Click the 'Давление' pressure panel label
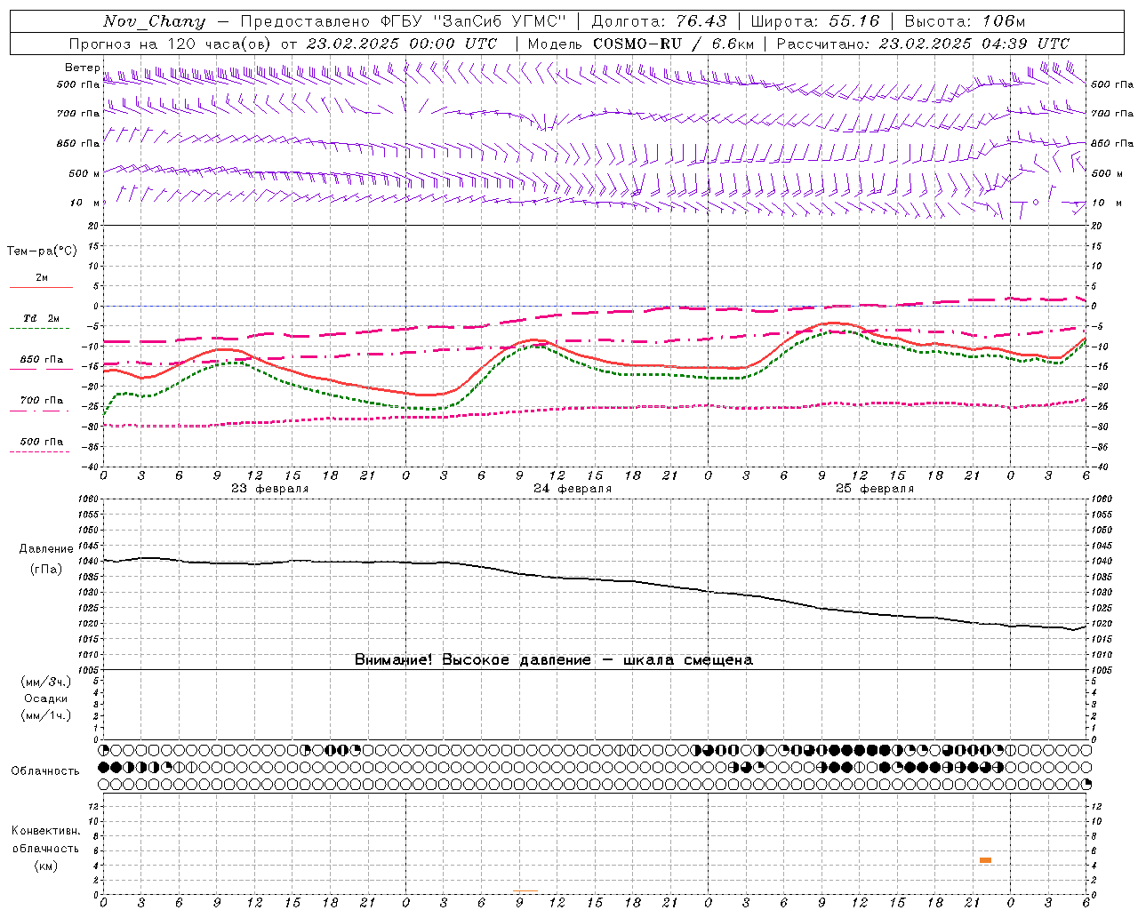 46,549
